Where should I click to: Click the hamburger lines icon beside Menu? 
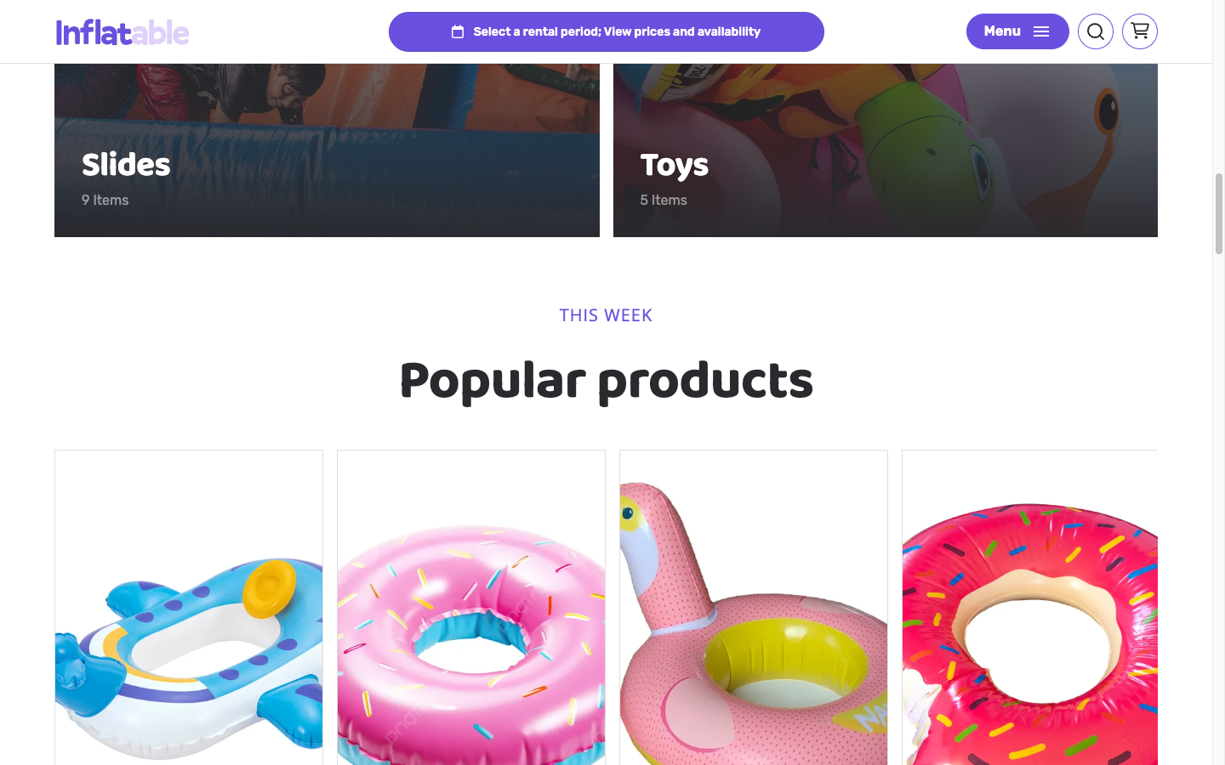click(x=1041, y=31)
